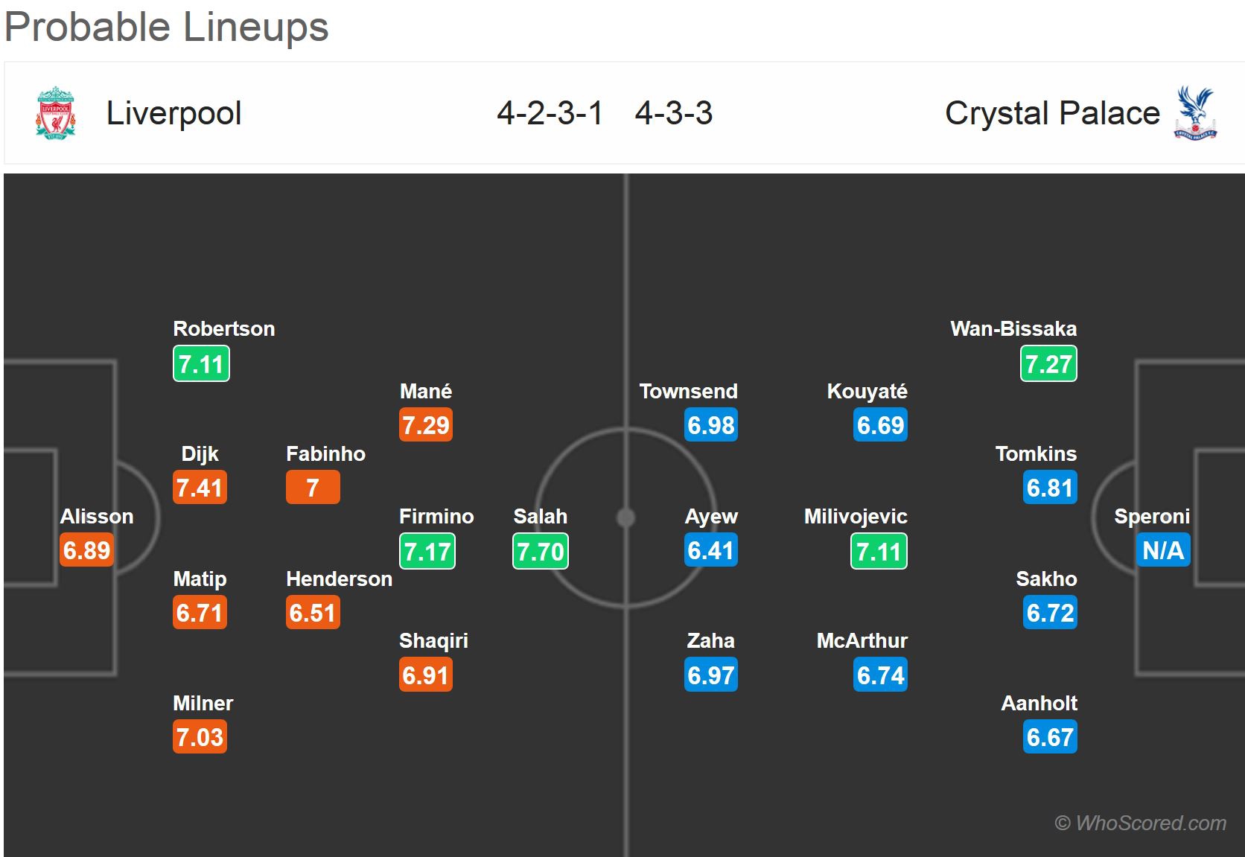Click the Firmino player name

click(436, 516)
